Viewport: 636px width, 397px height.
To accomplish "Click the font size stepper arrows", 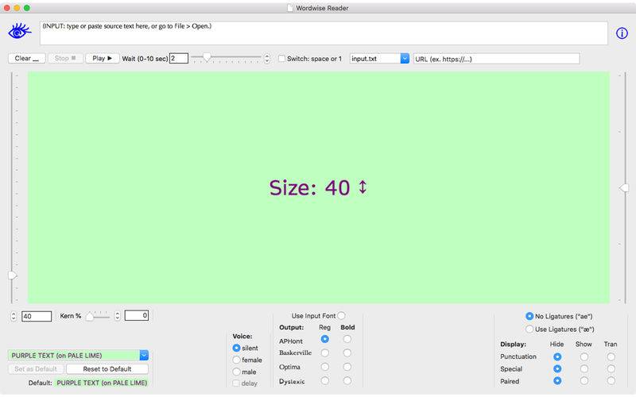I will point(14,316).
